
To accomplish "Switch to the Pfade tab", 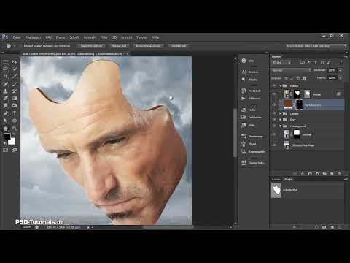I will 288,179.
